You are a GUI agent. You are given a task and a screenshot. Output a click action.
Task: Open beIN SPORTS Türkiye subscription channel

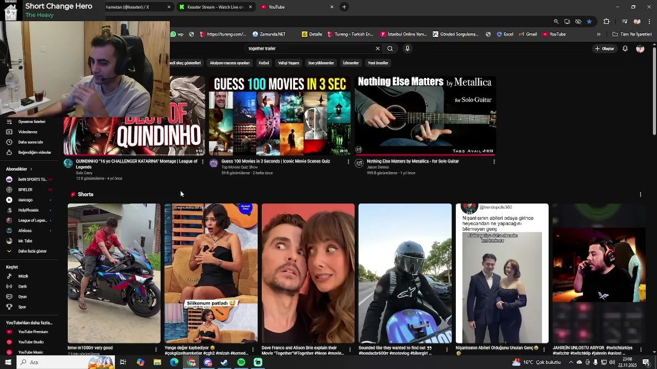point(28,179)
